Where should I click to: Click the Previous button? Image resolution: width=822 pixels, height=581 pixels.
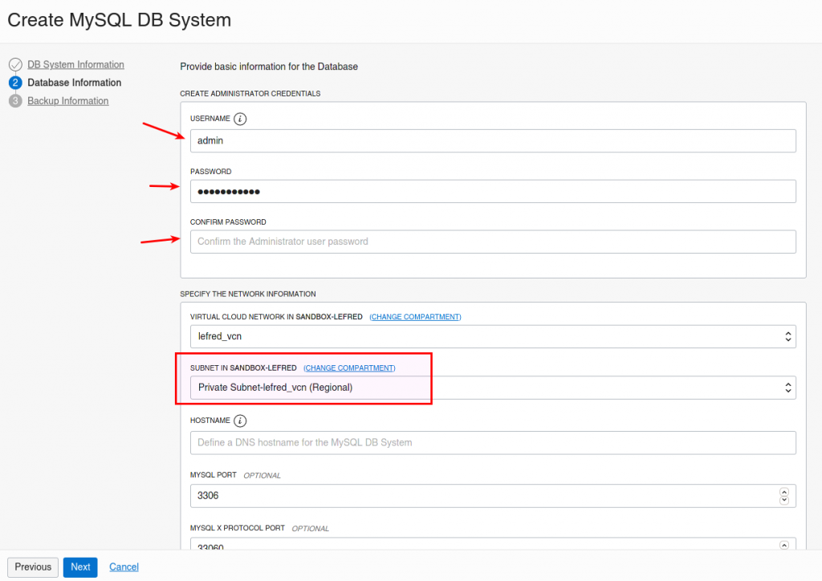pyautogui.click(x=33, y=567)
